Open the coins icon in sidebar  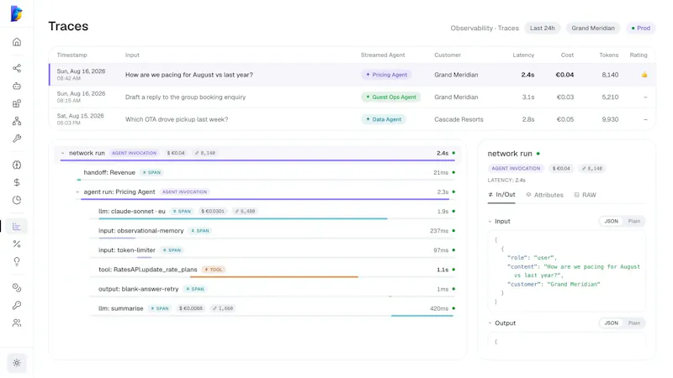point(17,287)
